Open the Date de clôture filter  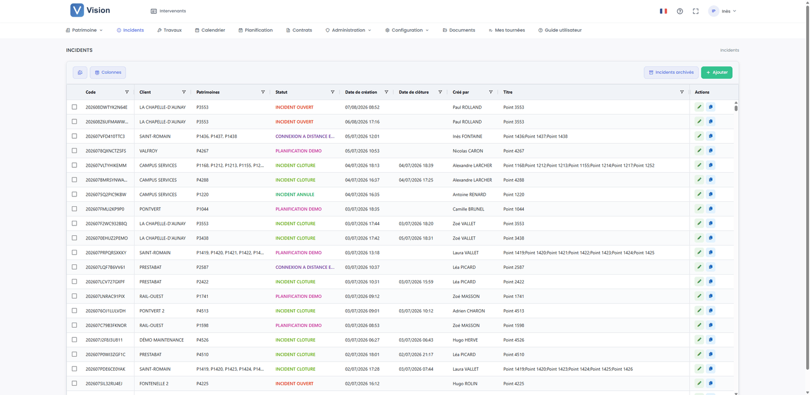coord(440,92)
